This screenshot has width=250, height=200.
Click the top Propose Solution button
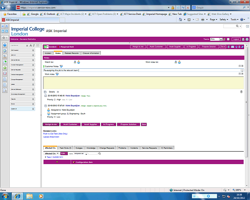point(208,47)
